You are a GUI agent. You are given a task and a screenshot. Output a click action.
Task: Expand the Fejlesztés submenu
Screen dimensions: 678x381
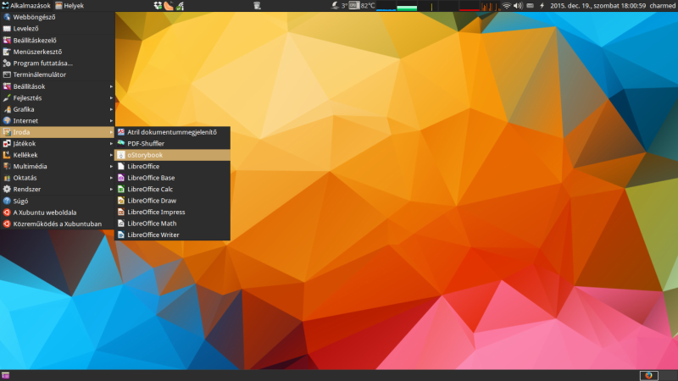point(58,97)
